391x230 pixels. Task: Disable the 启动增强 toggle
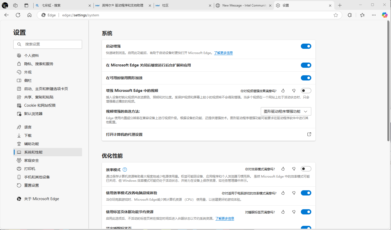point(306,46)
